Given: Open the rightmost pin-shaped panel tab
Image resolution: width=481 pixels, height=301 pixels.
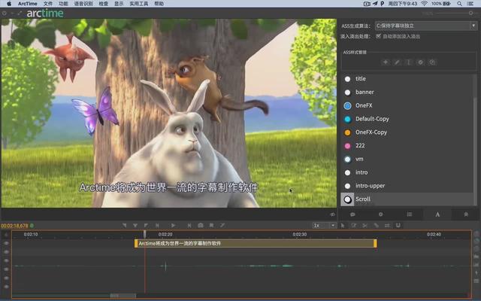Looking at the screenshot, I should coord(466,214).
